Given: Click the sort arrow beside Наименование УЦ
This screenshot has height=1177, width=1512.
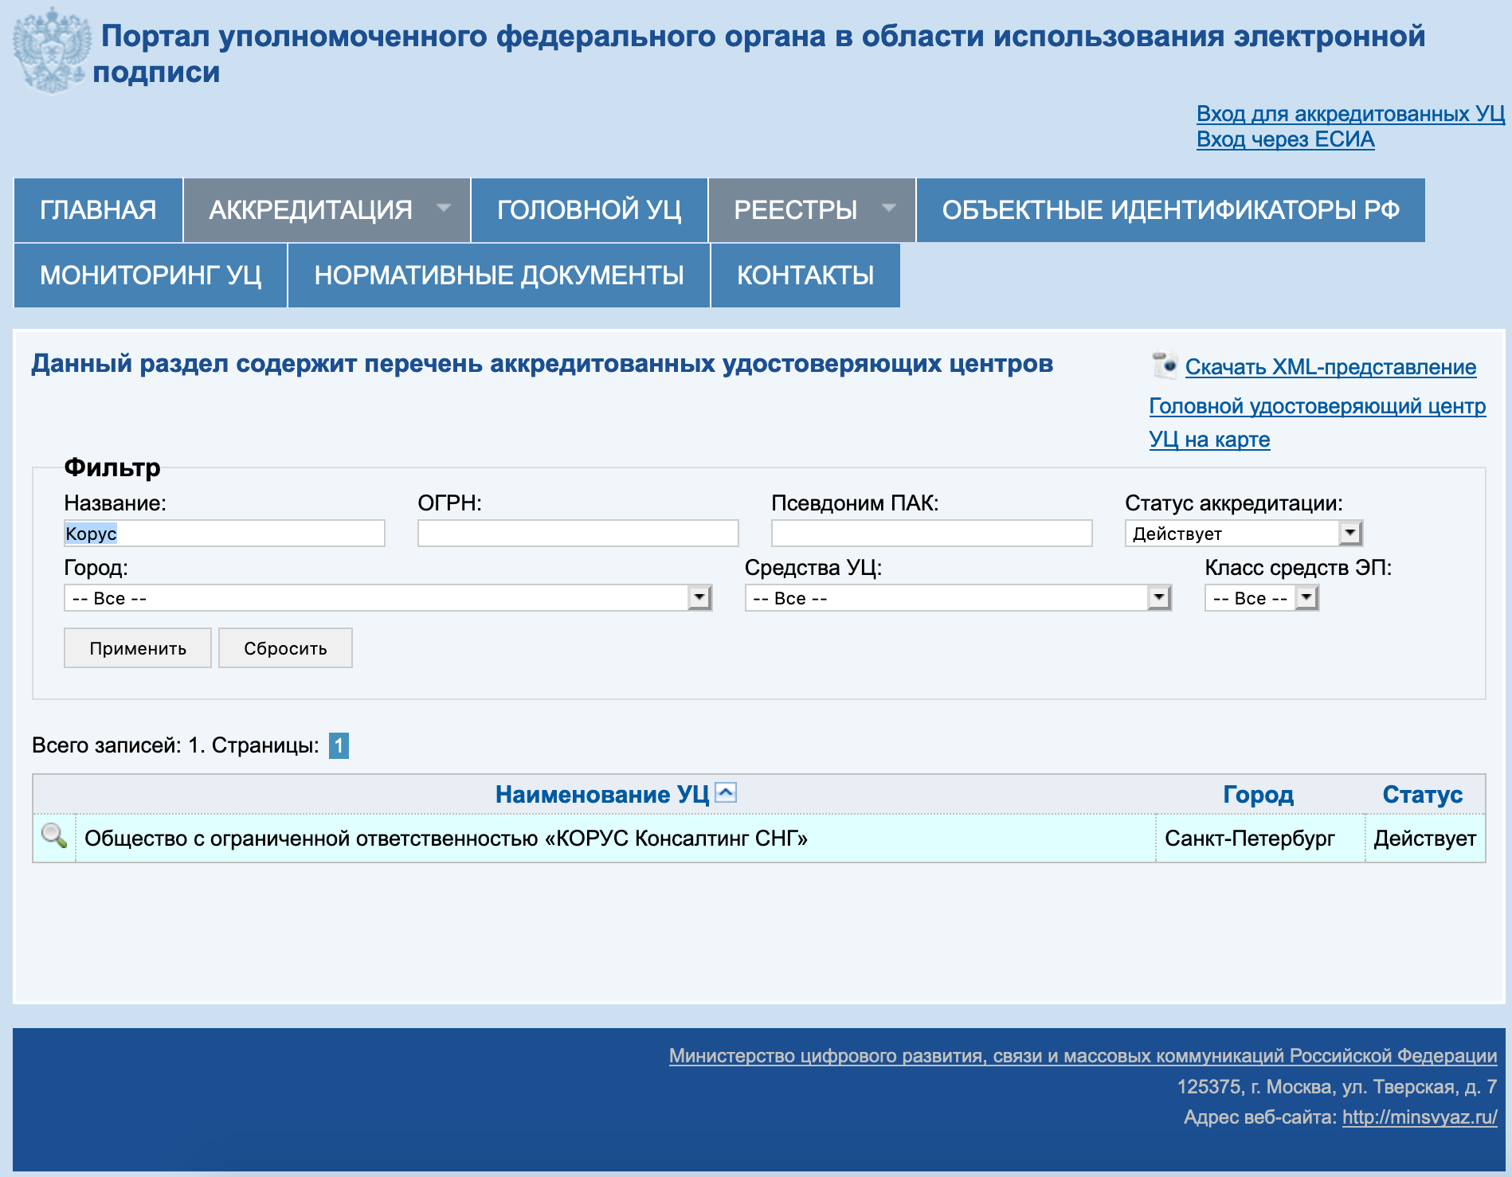Looking at the screenshot, I should (x=726, y=793).
